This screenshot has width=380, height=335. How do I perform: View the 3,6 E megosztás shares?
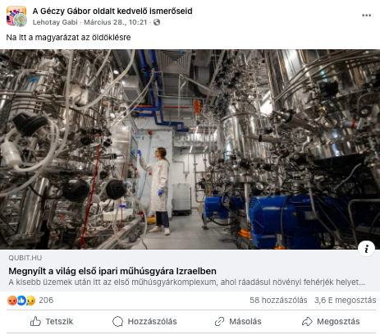point(345,301)
